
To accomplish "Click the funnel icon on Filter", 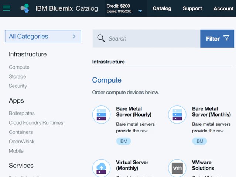I will pos(226,38).
